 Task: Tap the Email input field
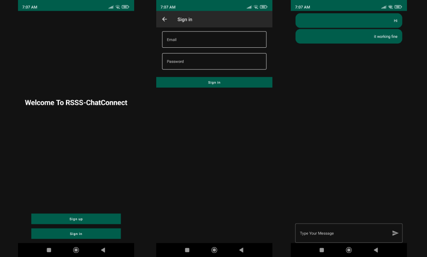(x=214, y=39)
